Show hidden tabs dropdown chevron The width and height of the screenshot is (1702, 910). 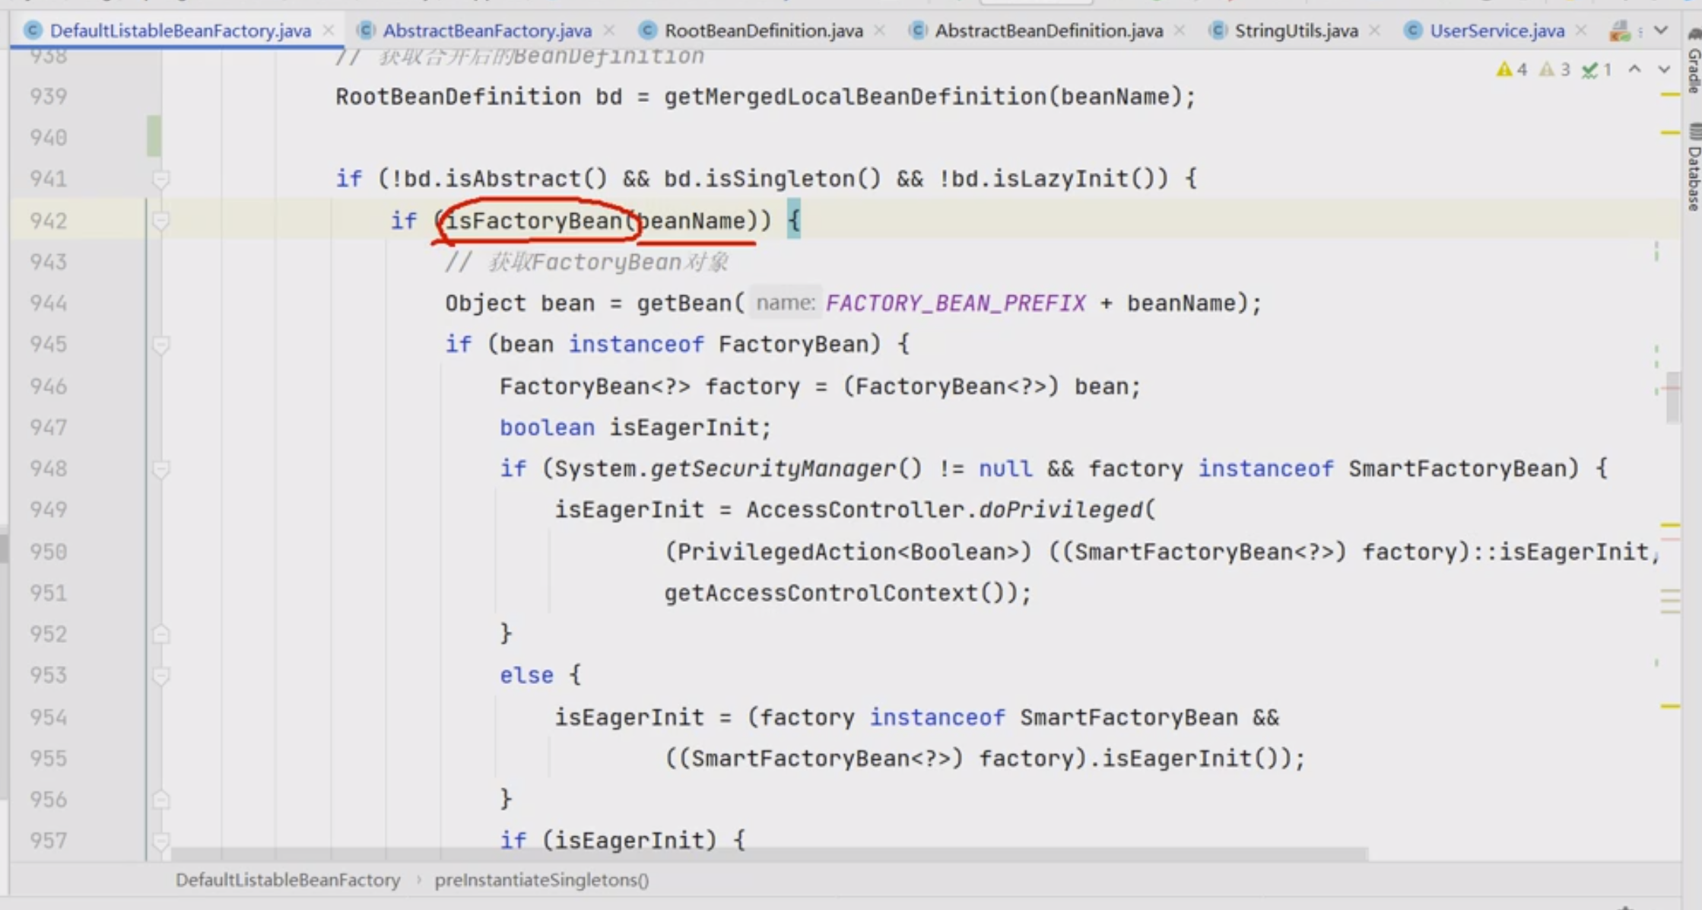pos(1661,30)
